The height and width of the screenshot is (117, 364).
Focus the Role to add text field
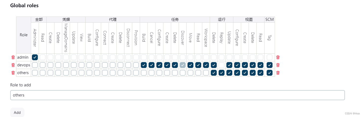[x=177, y=95]
